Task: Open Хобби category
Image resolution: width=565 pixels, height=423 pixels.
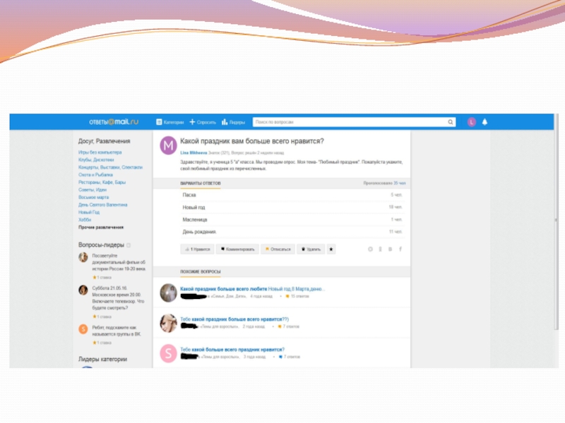Action: click(85, 220)
